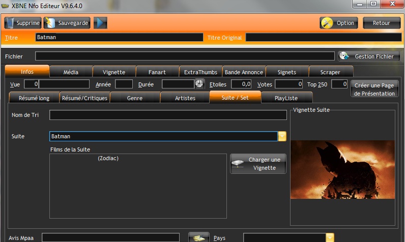Click Charger une Vignette button
405x242 pixels.
point(258,164)
